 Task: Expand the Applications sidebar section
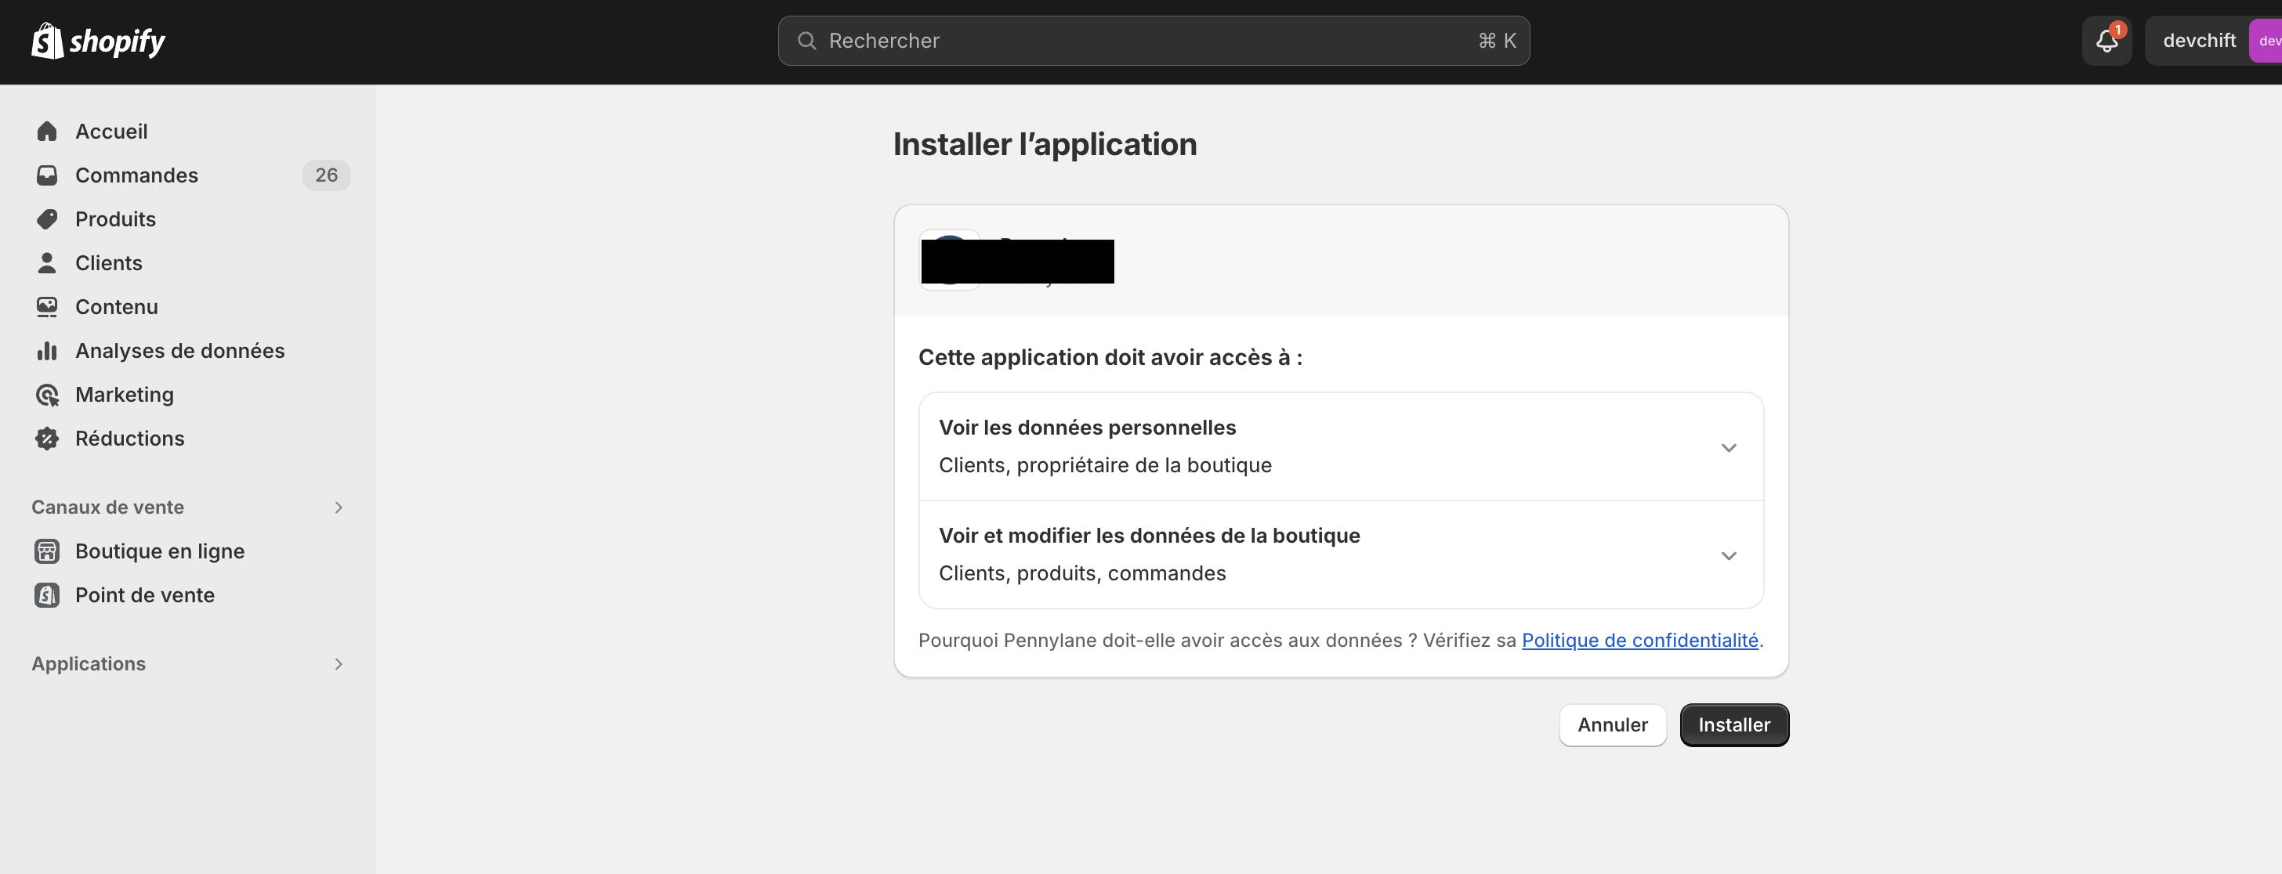pos(338,664)
